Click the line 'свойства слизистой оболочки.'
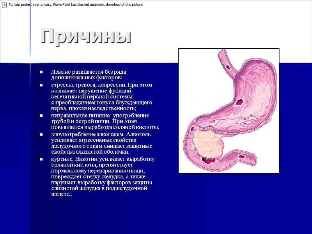Screen dimensions: 312x234 [x=90, y=152]
